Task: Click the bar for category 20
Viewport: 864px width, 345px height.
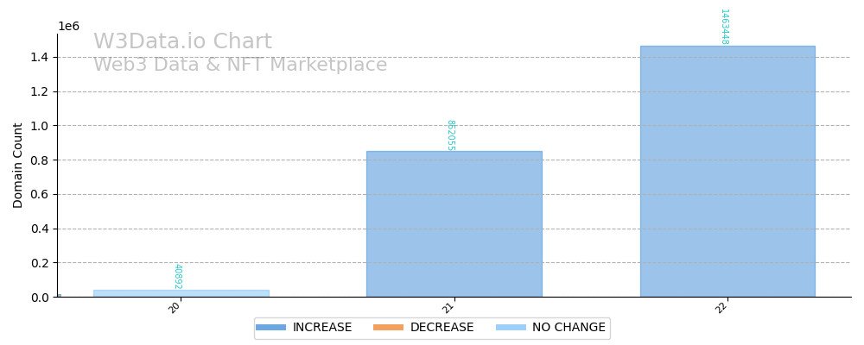Action: click(181, 293)
